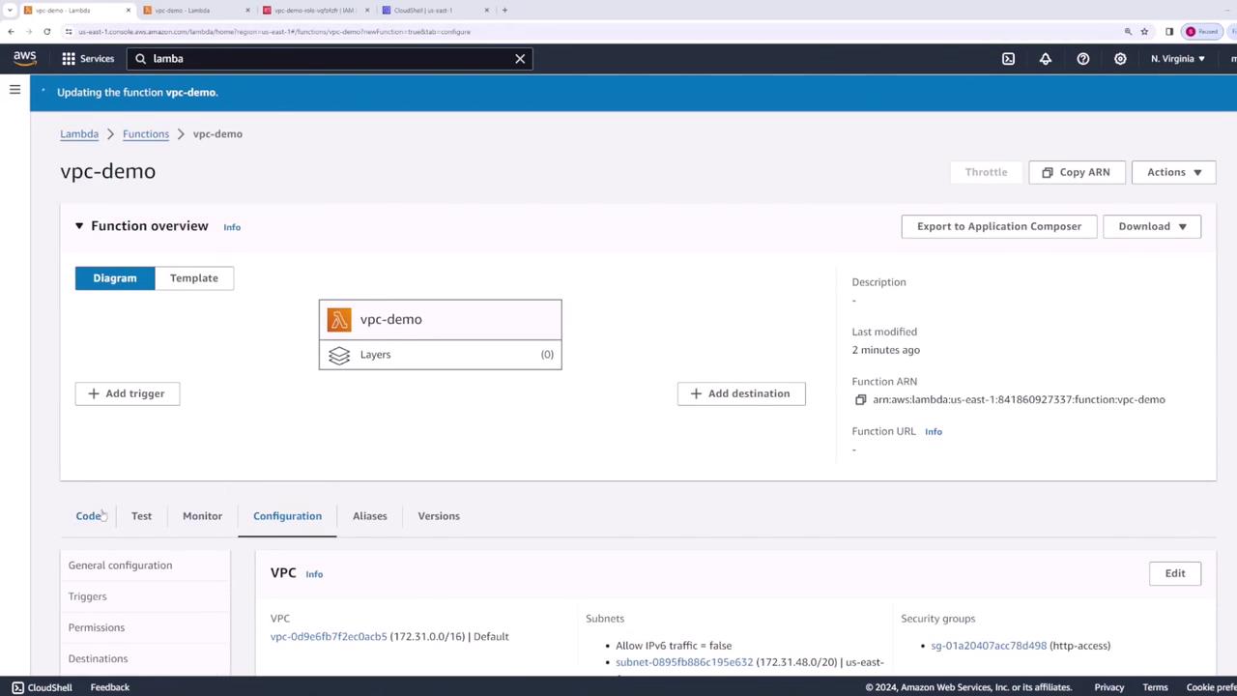Open the left hamburger navigation menu
The image size is (1237, 696).
point(14,89)
